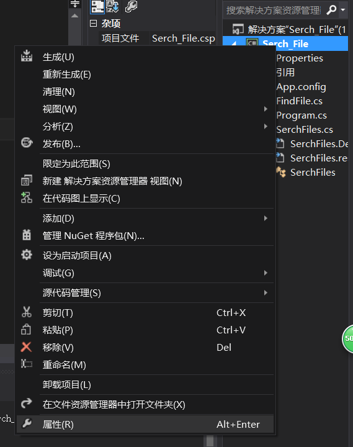Choose 重命名(M) menu item

point(145,364)
